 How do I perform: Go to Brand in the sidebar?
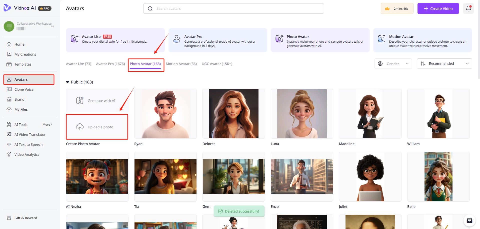click(19, 99)
